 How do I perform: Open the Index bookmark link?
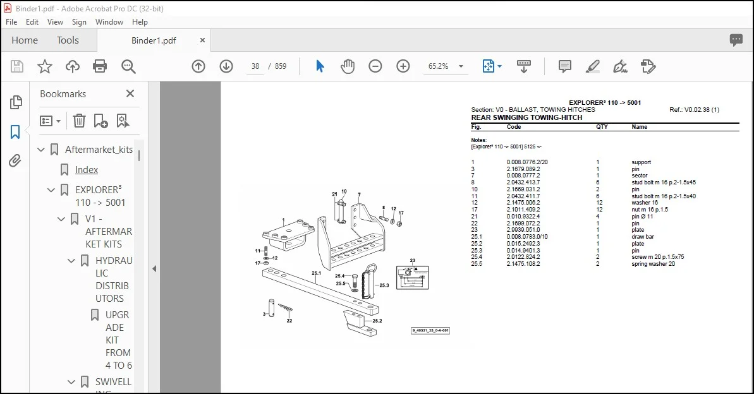click(x=87, y=170)
